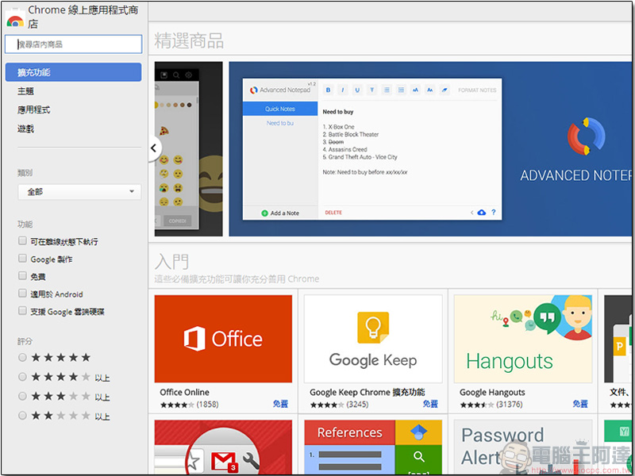
Task: Toggle the 支援 Google 雲端硬碟 checkbox
Action: (23, 310)
